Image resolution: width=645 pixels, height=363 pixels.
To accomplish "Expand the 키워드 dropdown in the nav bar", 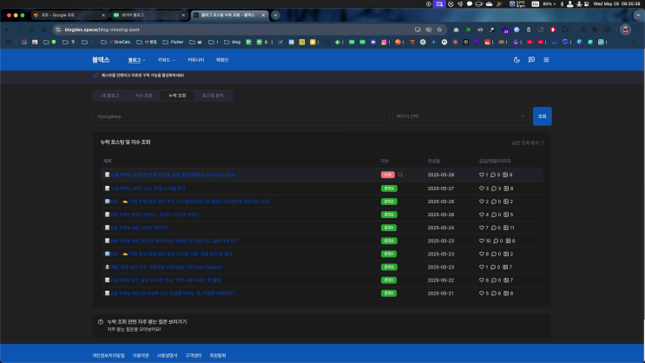I will coord(166,60).
